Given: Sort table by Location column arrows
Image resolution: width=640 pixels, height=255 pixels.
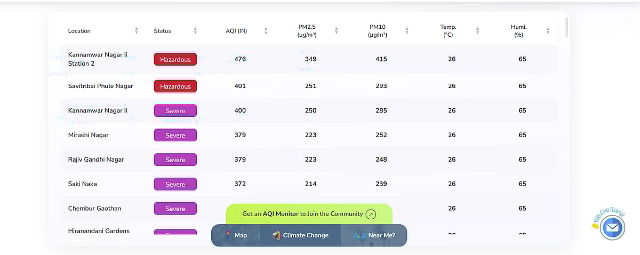Looking at the screenshot, I should click(x=137, y=31).
